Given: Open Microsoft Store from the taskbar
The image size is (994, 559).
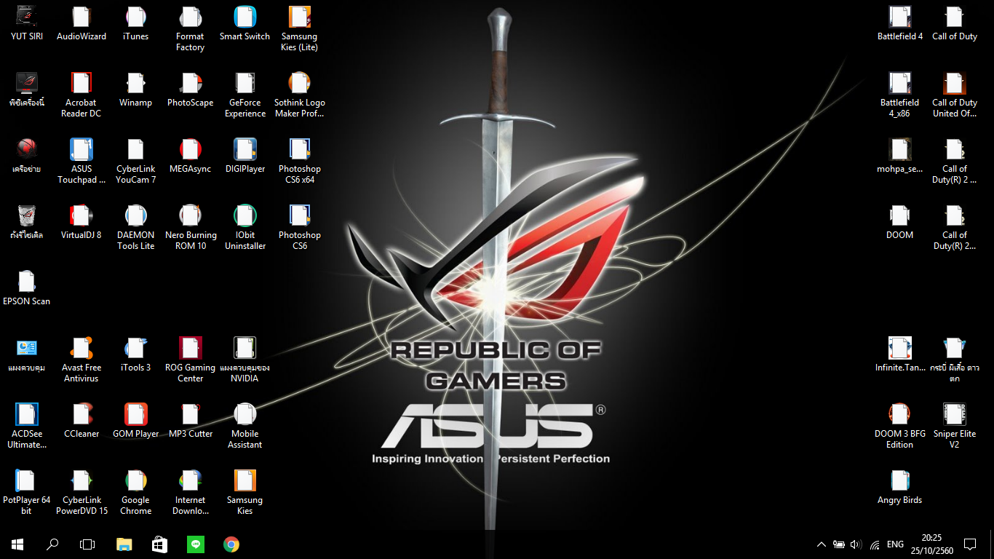Looking at the screenshot, I should (x=159, y=544).
